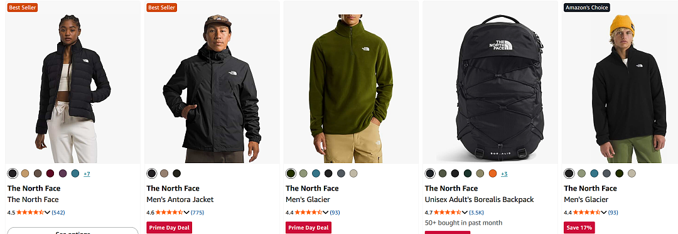
Task: Expand the 4.5 star rating popover arrow
Action: click(48, 213)
